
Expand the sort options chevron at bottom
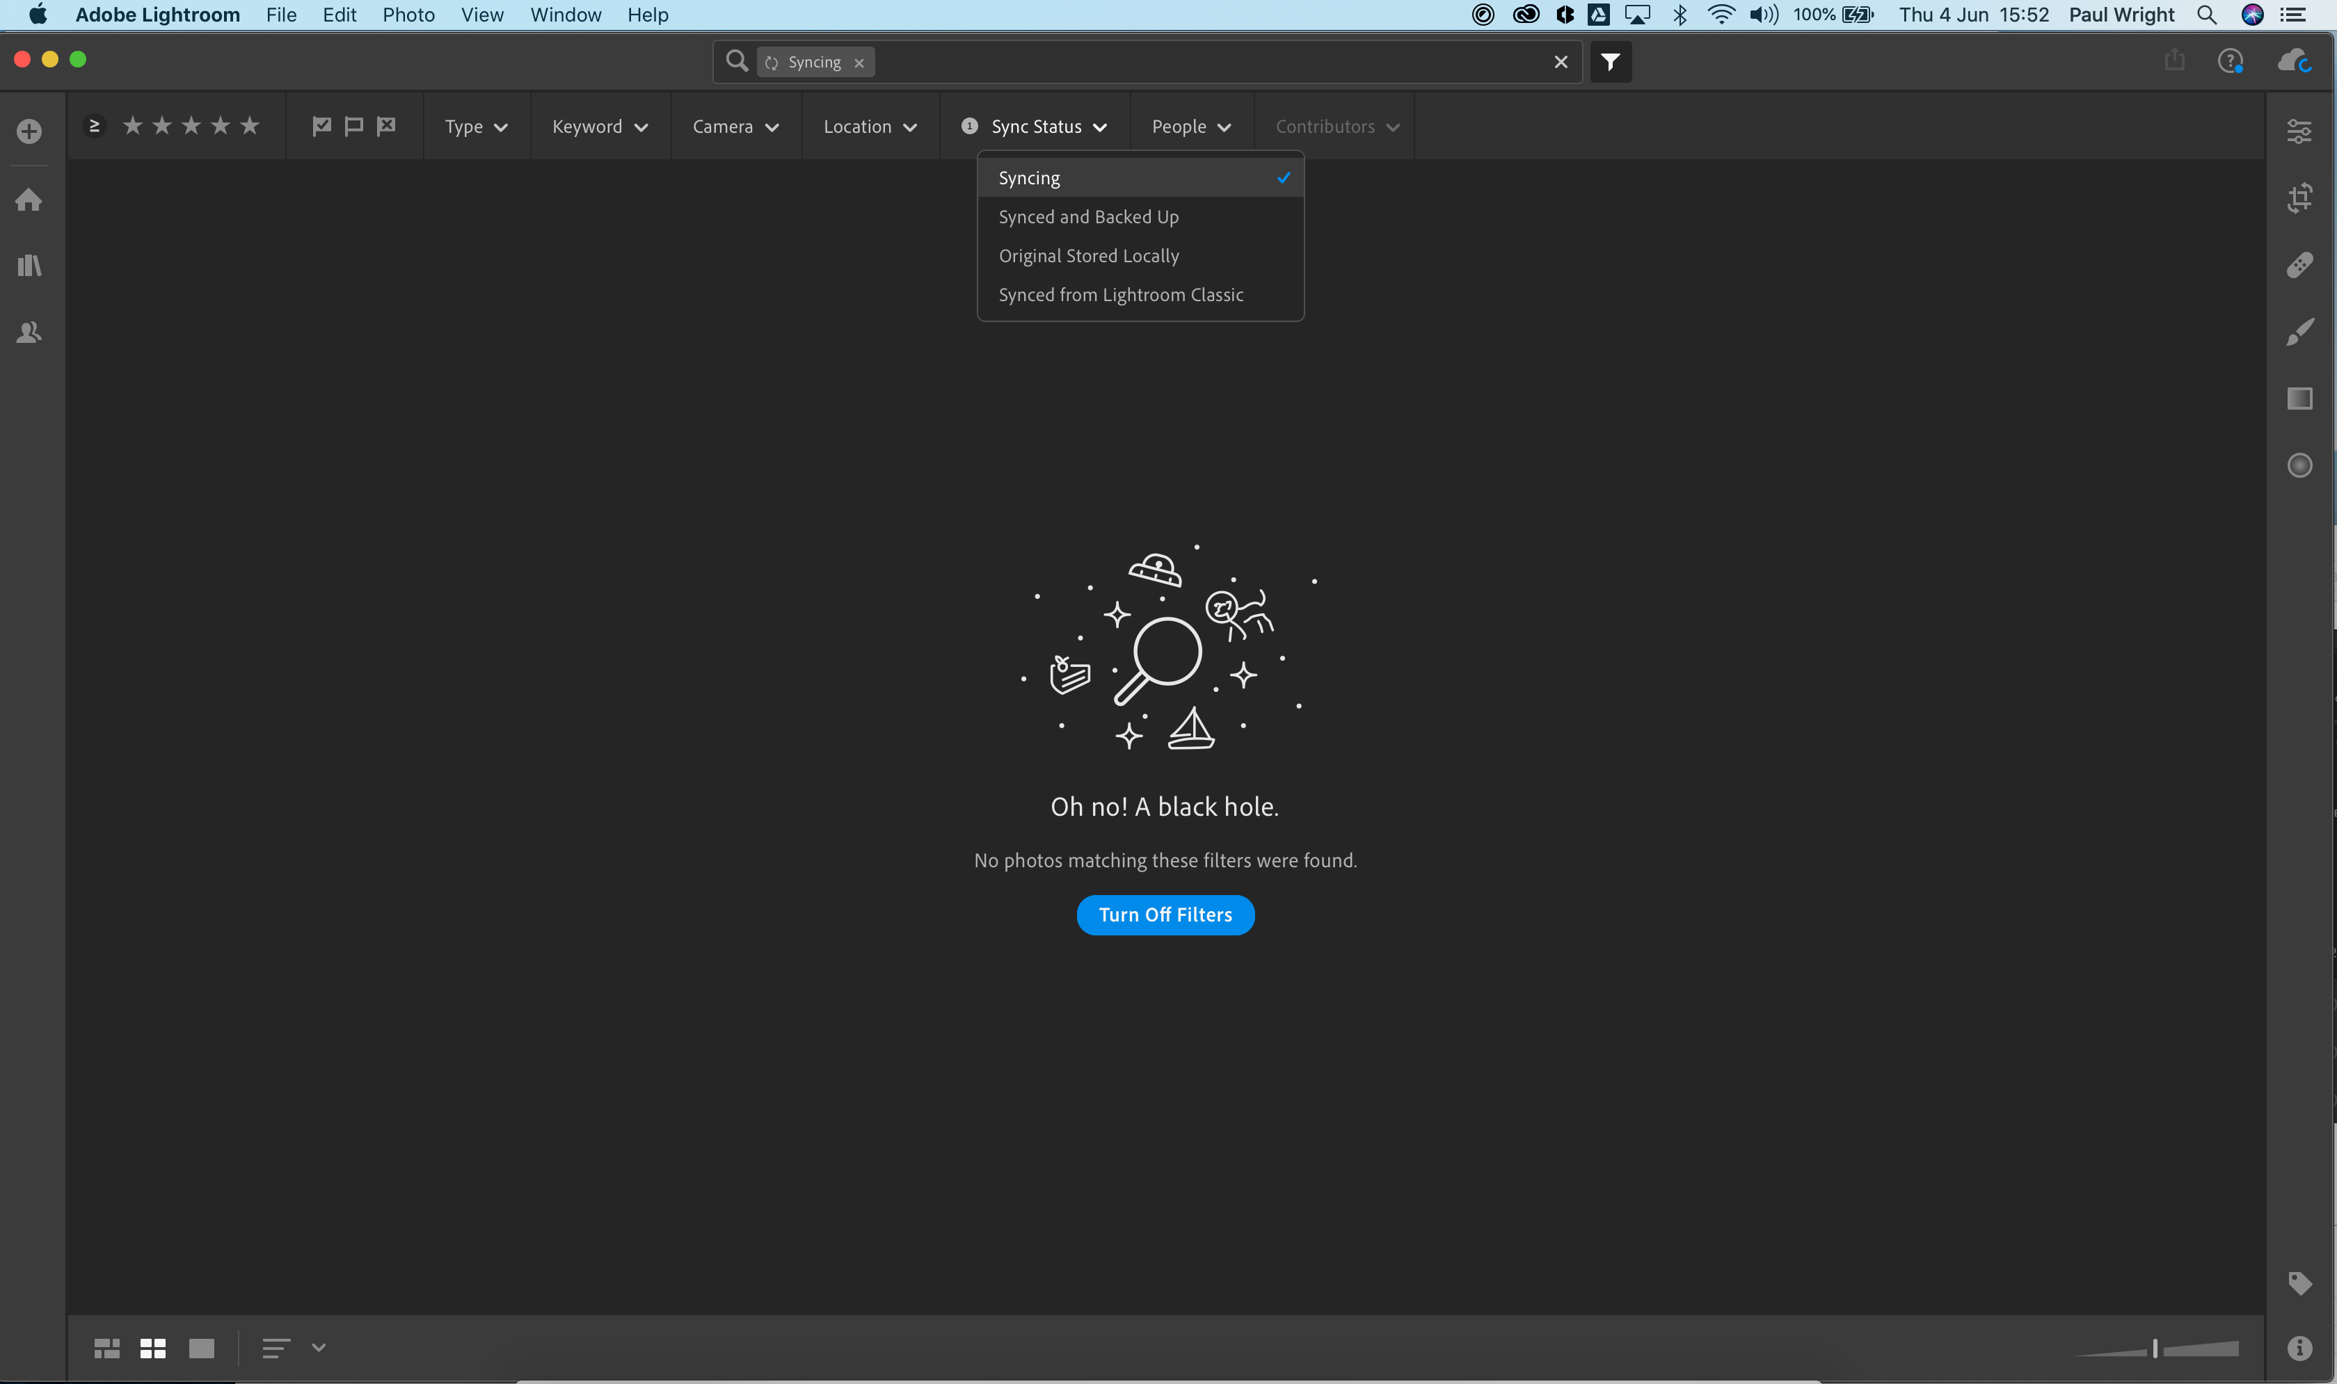coord(320,1348)
